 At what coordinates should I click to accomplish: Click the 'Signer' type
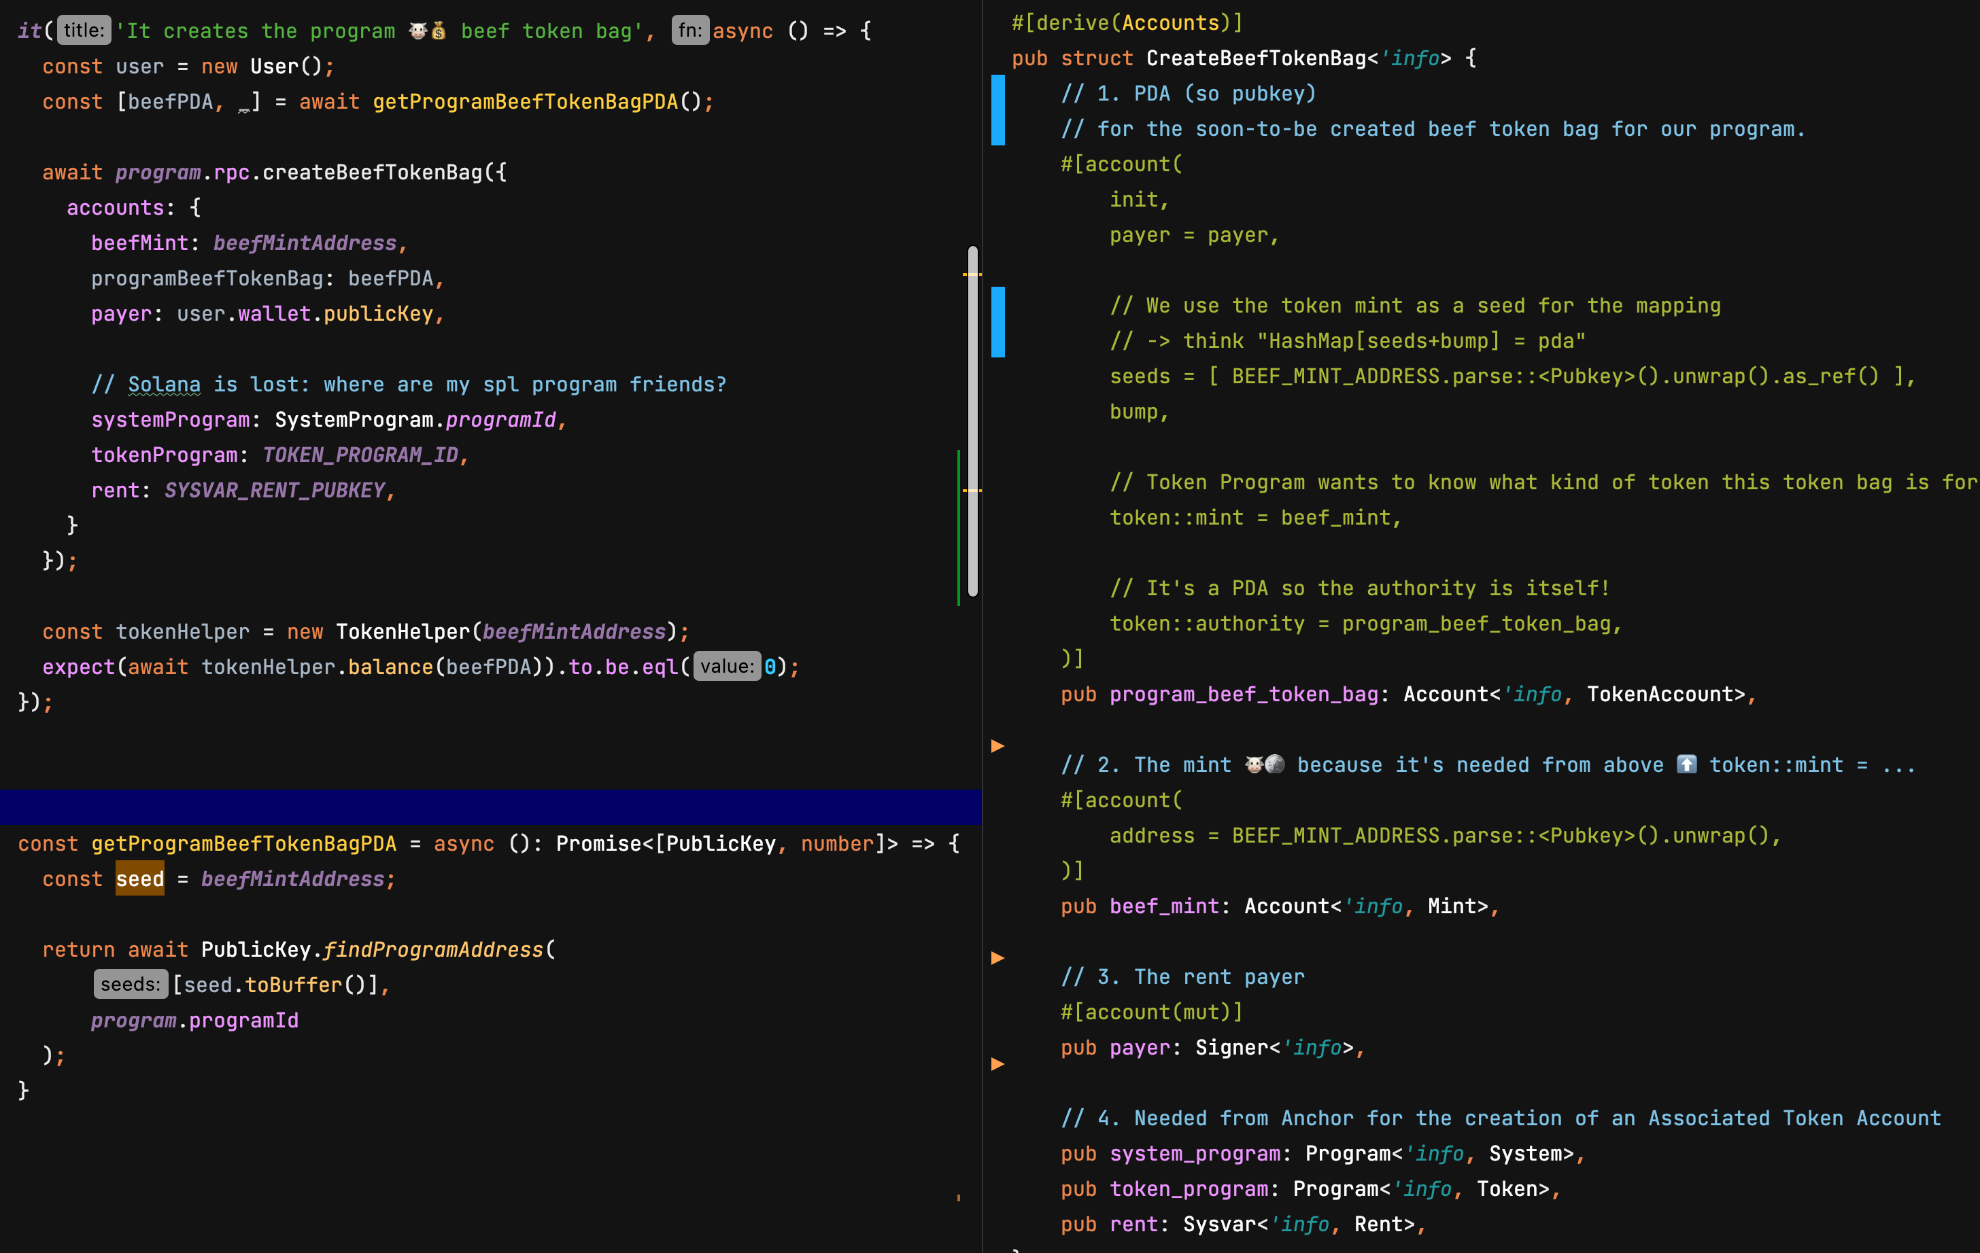click(x=1232, y=1048)
